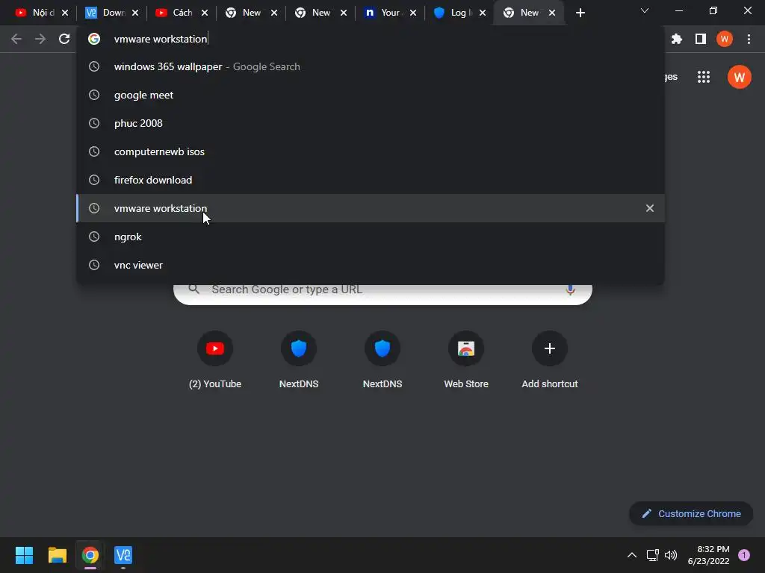Viewport: 765px width, 573px height.
Task: Select computernewb isos suggestion
Action: click(371, 151)
